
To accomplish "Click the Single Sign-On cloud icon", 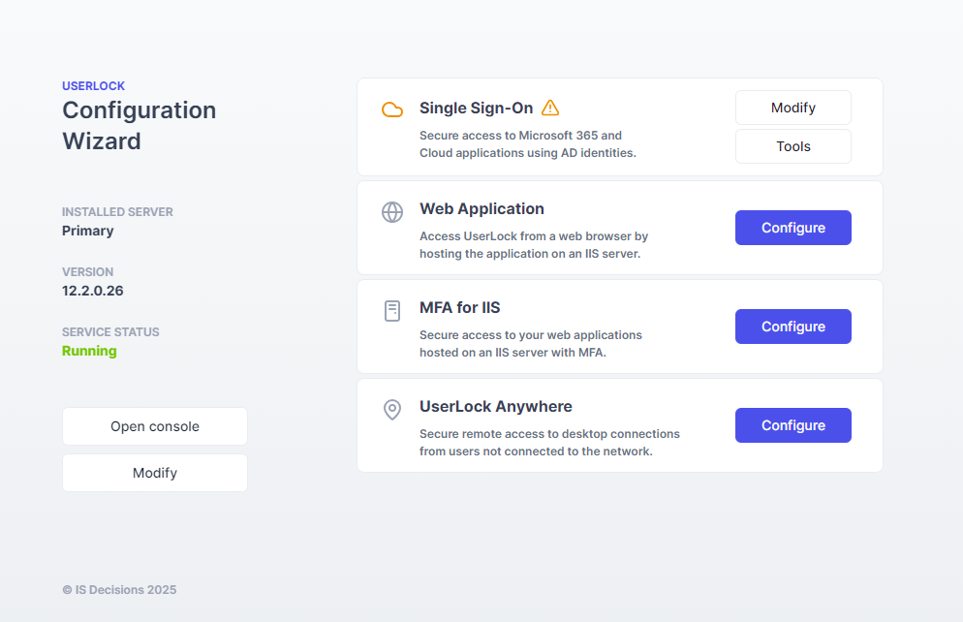I will [392, 109].
